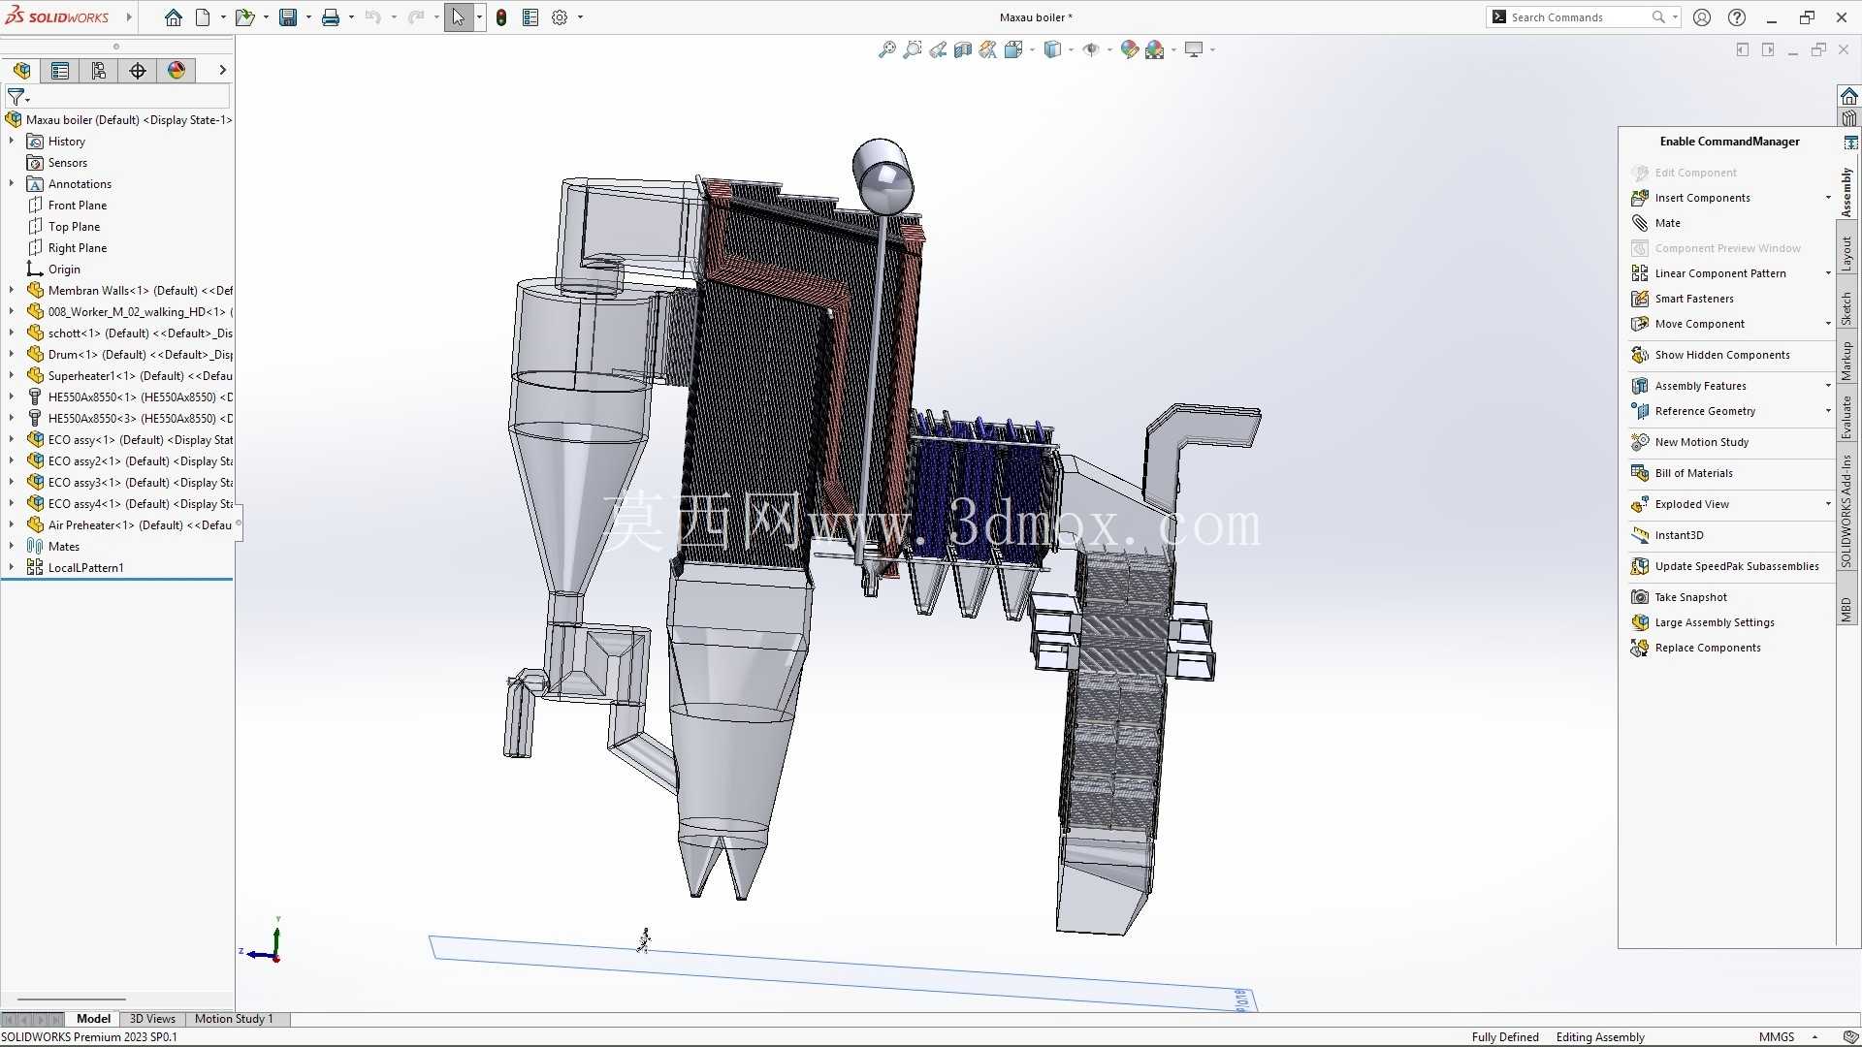Click Replace Components
This screenshot has width=1862, height=1047.
coord(1707,648)
